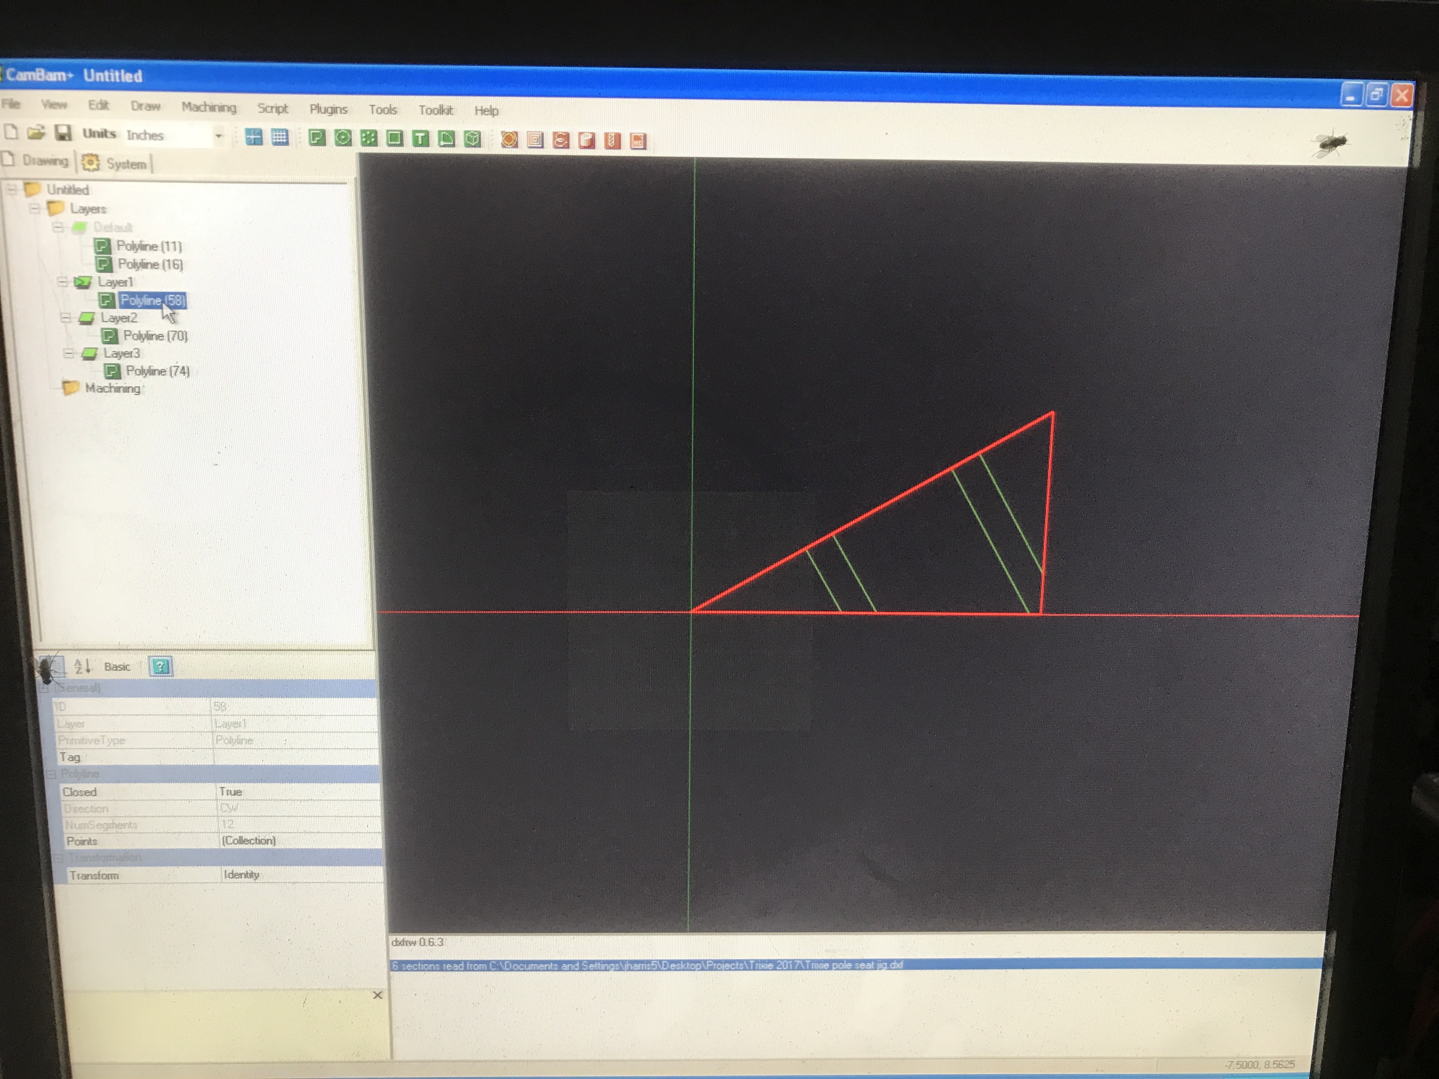
Task: Click the Closed property value True
Action: coord(298,791)
